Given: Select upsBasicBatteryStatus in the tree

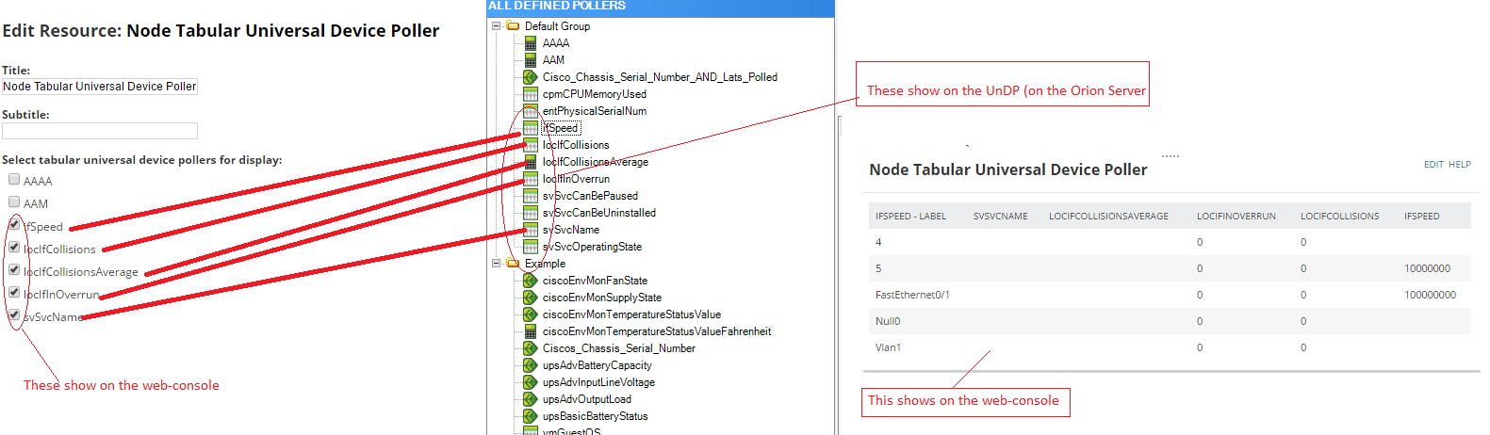Looking at the screenshot, I should click(595, 416).
